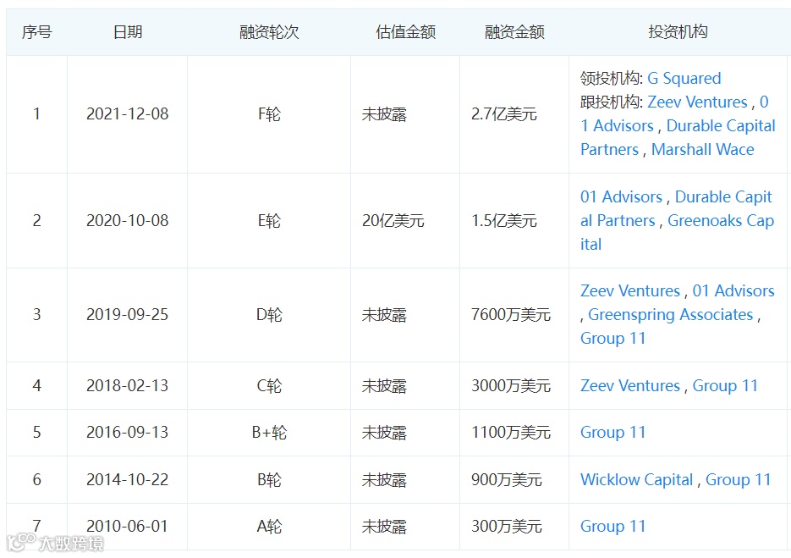This screenshot has height=558, width=791.
Task: Click the 投资机构 column header
Action: point(678,32)
